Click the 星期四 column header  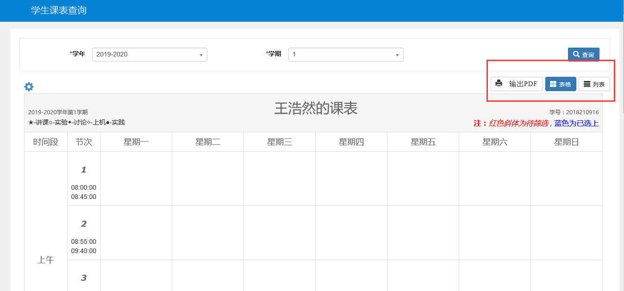click(x=351, y=142)
